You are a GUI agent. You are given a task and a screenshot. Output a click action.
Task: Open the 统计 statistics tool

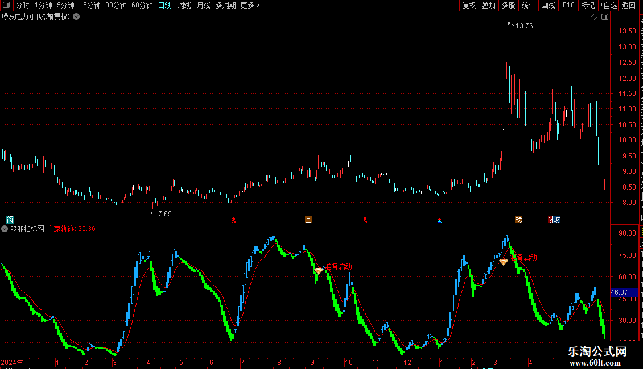527,5
